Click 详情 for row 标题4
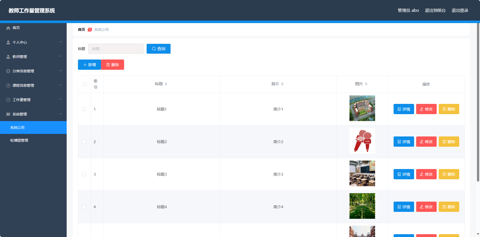480x237 pixels. coord(404,207)
